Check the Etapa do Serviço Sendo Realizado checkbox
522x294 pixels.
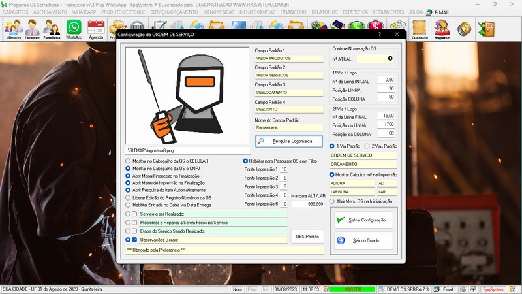[x=134, y=231]
